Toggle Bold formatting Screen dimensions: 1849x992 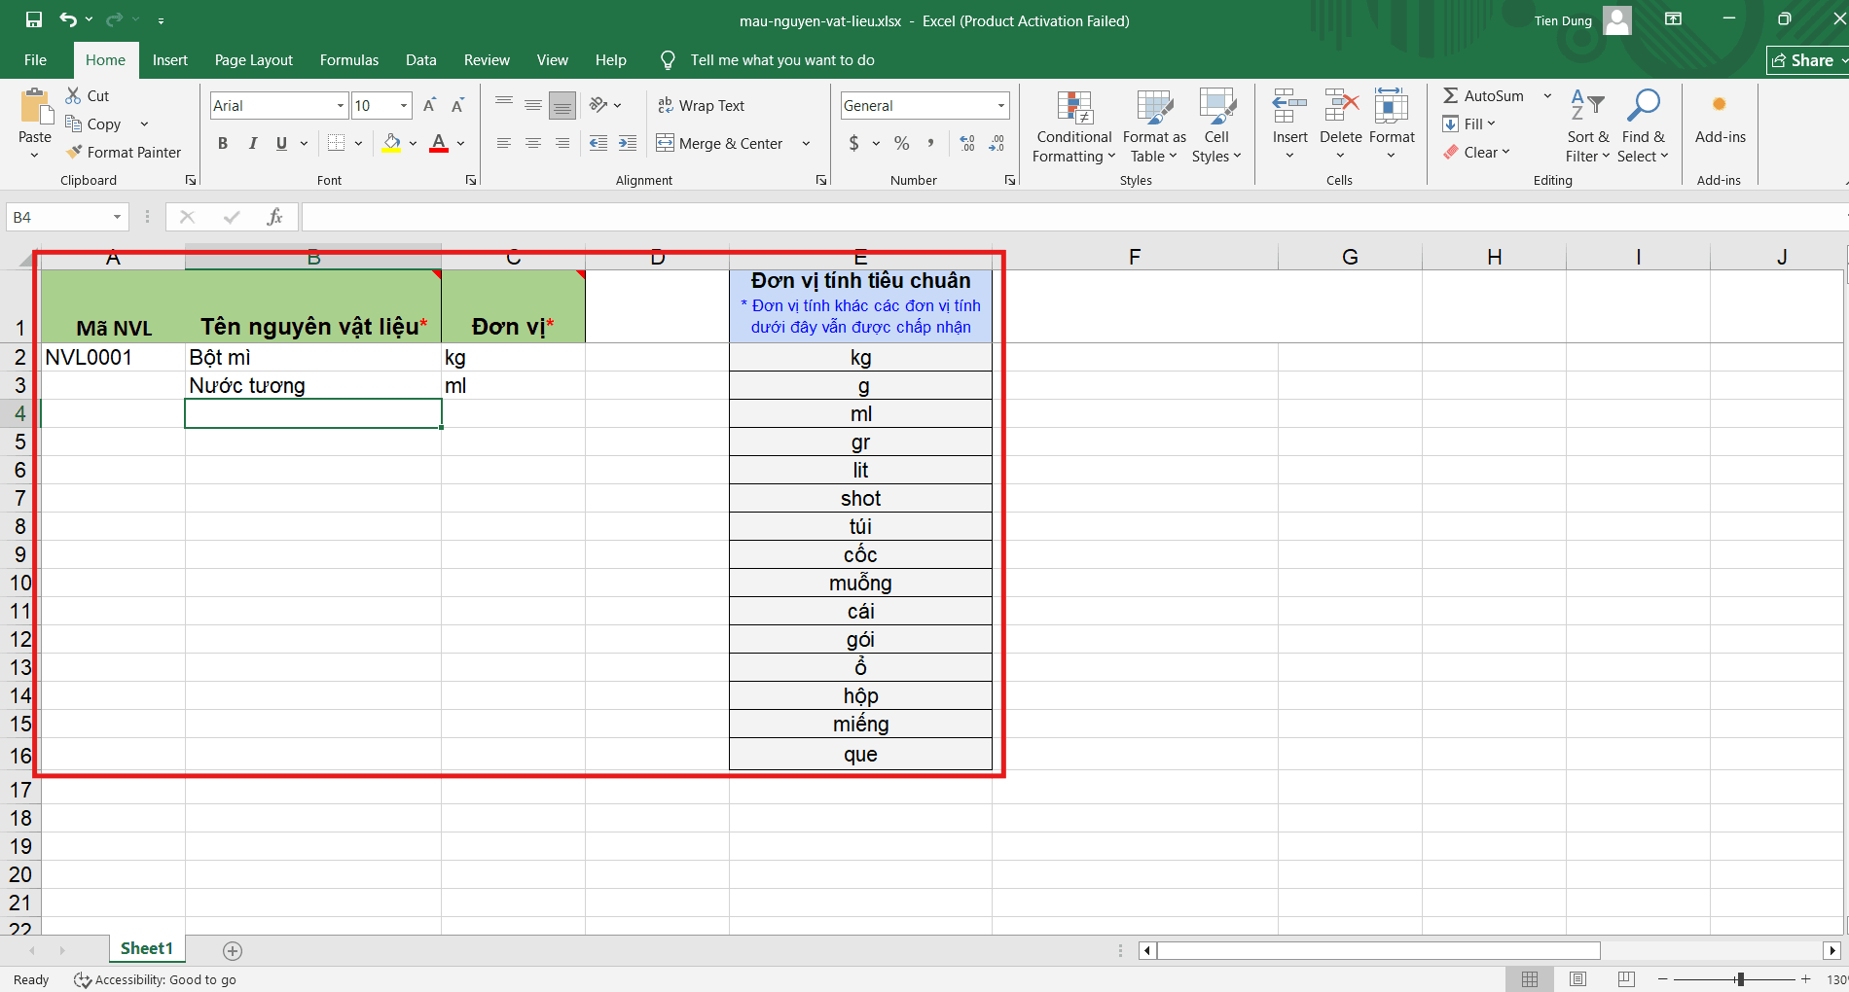pos(223,143)
